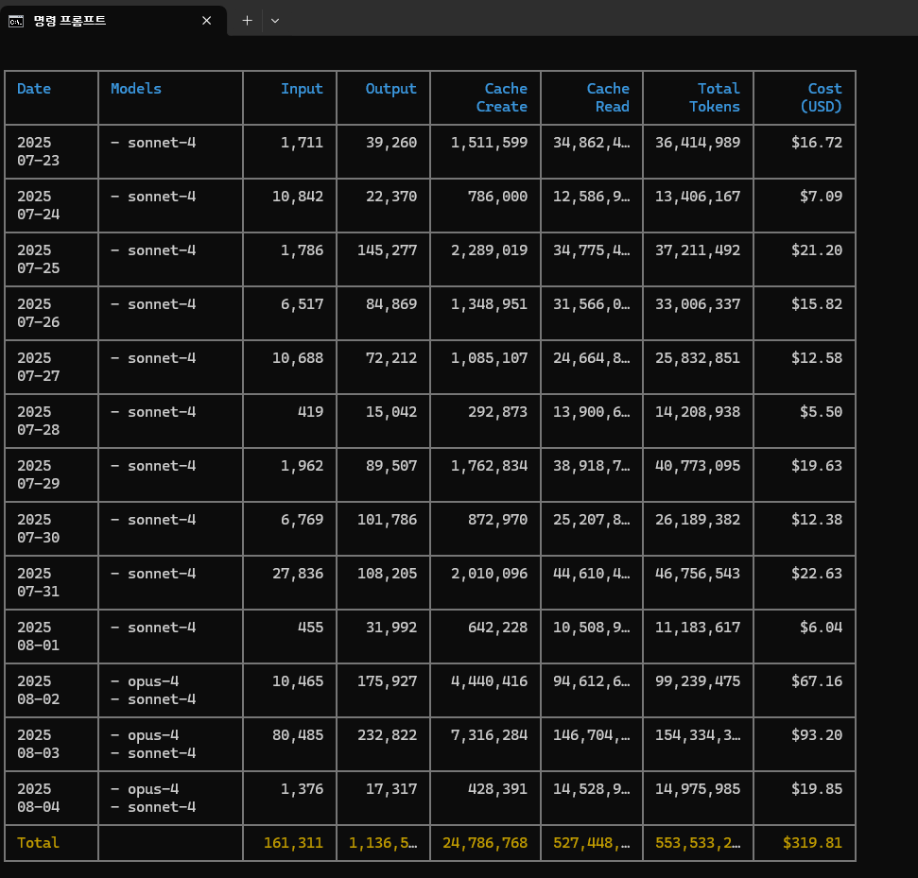Click the Cache Create column header
Viewport: 918px width, 878px height.
tap(501, 97)
